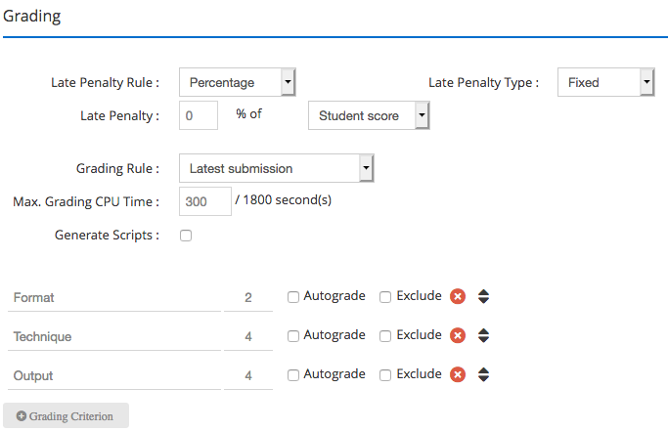Delete the Format grading criterion
Viewport: 668px width, 431px height.
[x=458, y=296]
